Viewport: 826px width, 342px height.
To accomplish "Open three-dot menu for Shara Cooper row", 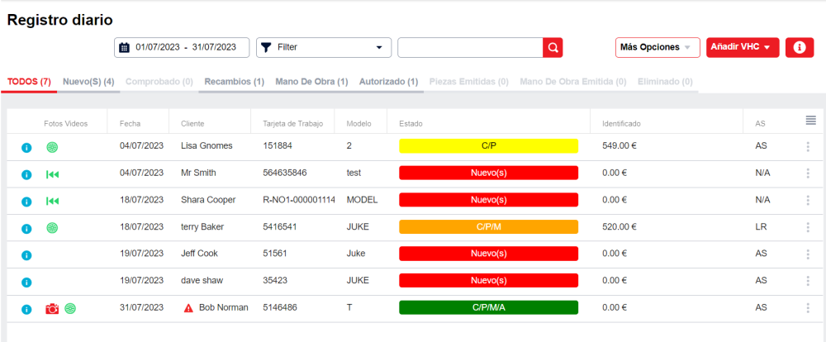I will point(808,201).
